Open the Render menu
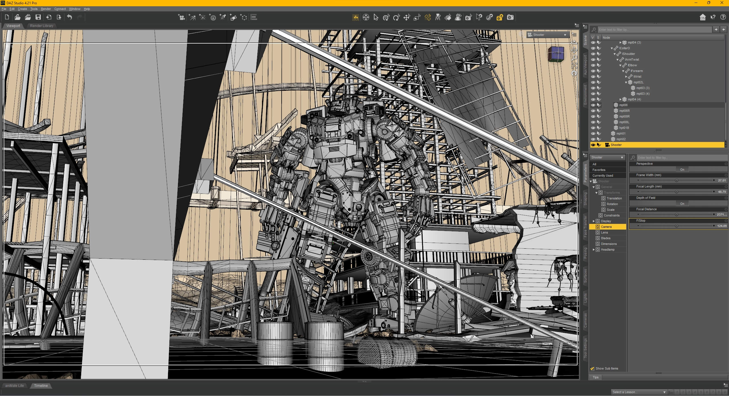This screenshot has height=396, width=729. coord(46,9)
